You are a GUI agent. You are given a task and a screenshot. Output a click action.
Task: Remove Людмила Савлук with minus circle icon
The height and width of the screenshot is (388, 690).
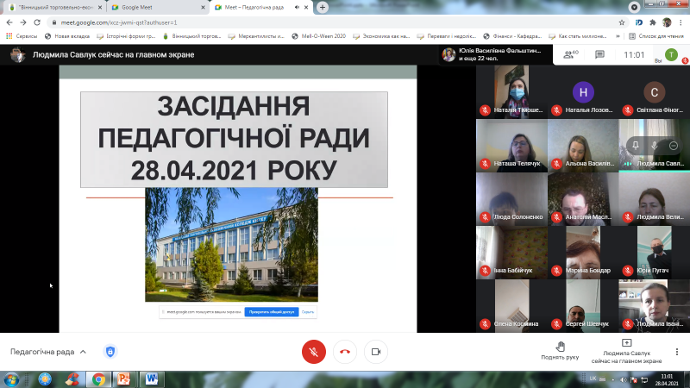click(674, 146)
